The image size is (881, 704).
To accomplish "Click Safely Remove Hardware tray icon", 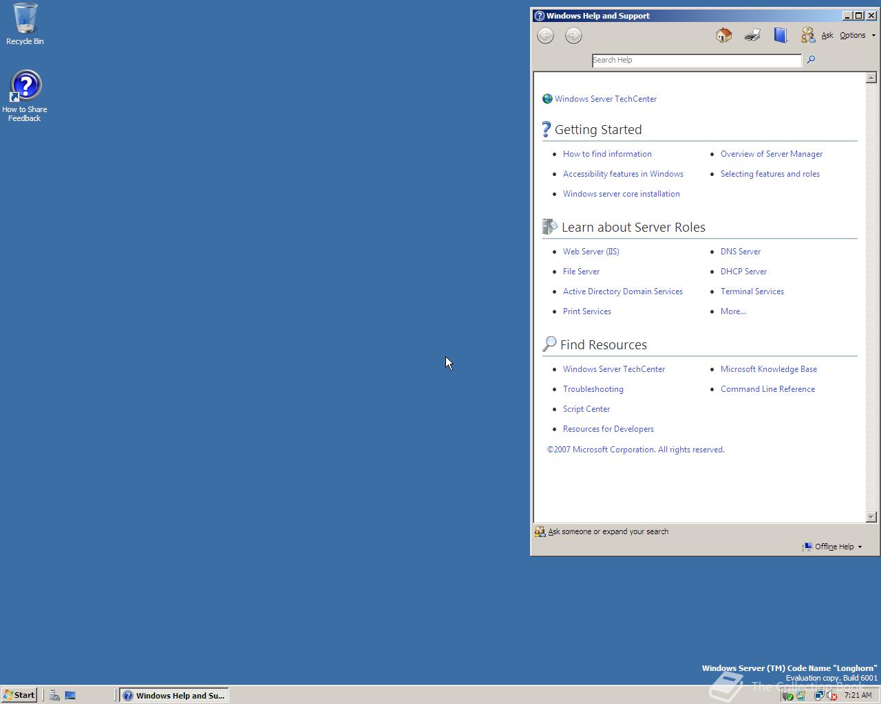I will click(x=788, y=695).
